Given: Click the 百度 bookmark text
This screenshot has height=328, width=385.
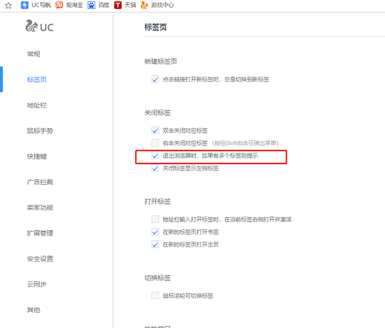Looking at the screenshot, I should coord(104,5).
